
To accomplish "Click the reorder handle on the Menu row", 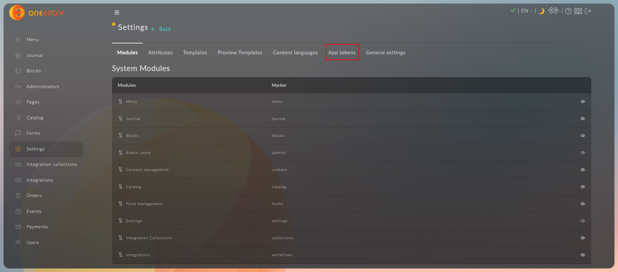I will pos(120,101).
